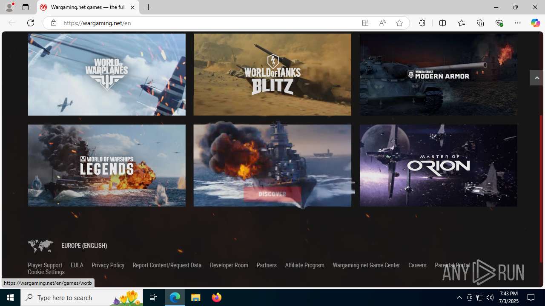Open the EULA footer link
This screenshot has width=545, height=306.
(x=77, y=265)
